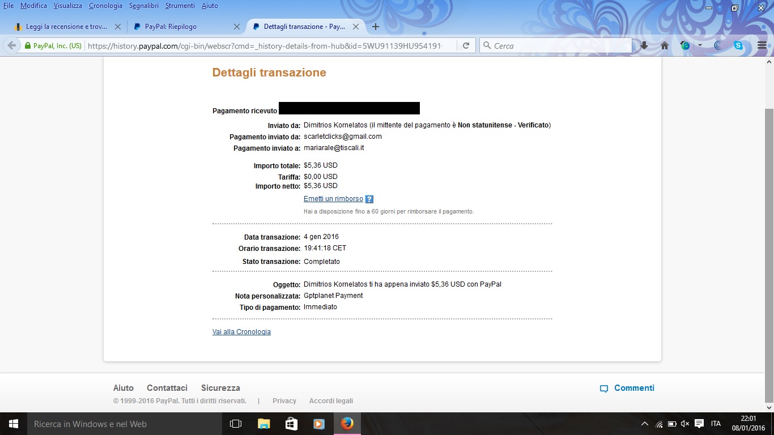Close the Leggi la recensione tab
Screen dimensions: 774x435
click(x=118, y=27)
